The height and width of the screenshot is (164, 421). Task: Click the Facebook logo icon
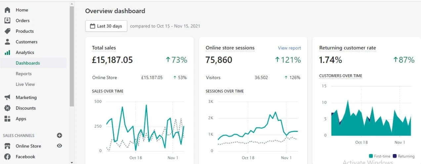click(x=7, y=157)
